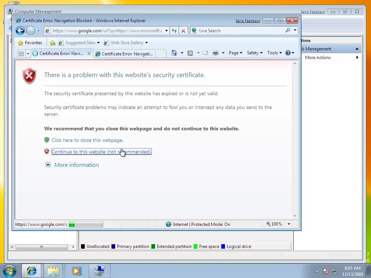Open the address bar history dropdown
The height and width of the screenshot is (278, 371).
click(x=167, y=31)
